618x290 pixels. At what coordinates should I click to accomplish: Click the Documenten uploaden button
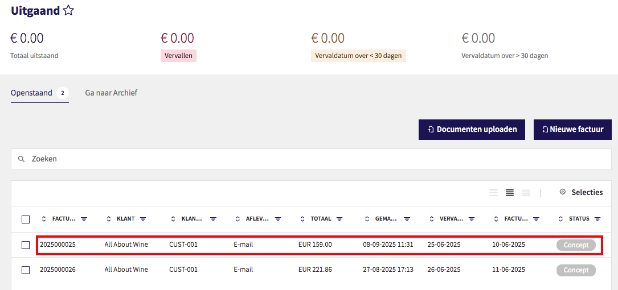point(472,129)
